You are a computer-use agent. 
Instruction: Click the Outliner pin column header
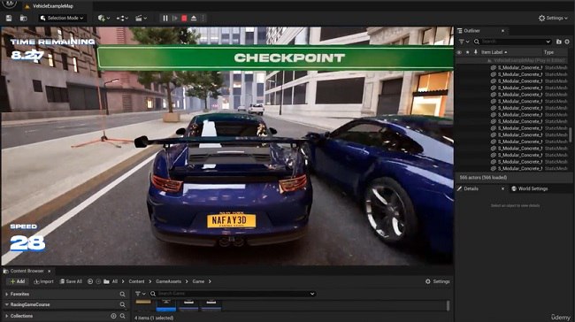476,52
